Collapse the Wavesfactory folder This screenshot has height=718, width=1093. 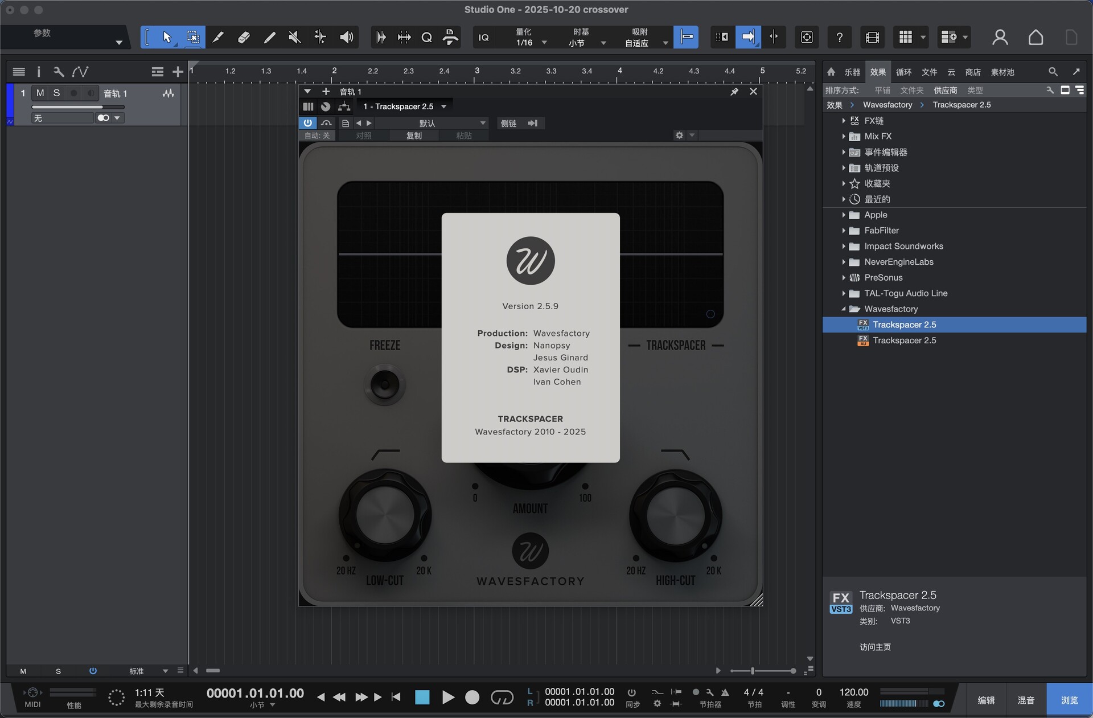click(x=844, y=309)
